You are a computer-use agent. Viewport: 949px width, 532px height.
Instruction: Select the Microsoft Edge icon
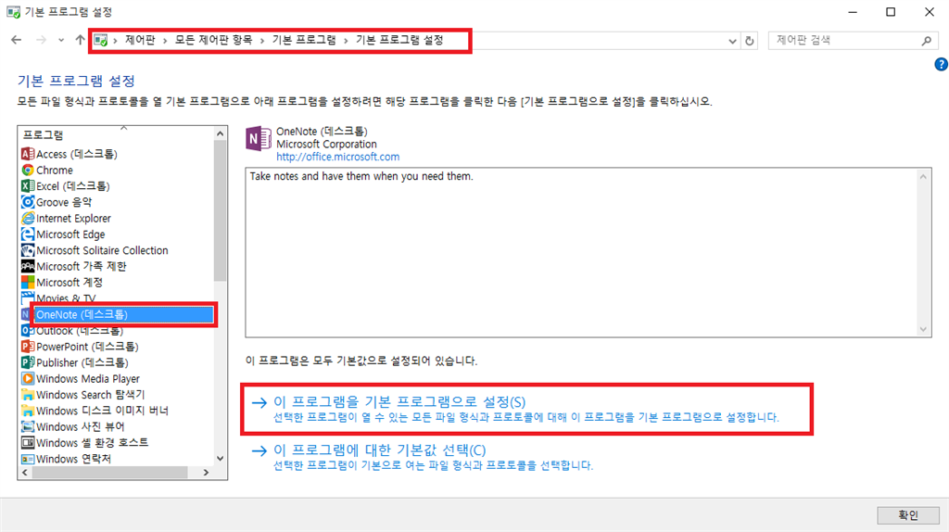pyautogui.click(x=27, y=234)
